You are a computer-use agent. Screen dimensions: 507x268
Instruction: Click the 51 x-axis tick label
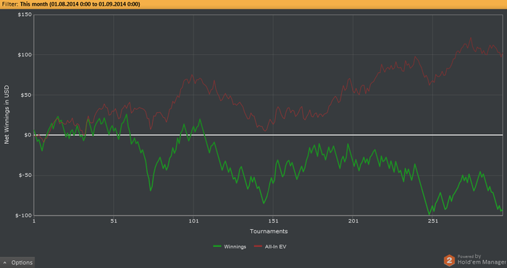(114, 221)
